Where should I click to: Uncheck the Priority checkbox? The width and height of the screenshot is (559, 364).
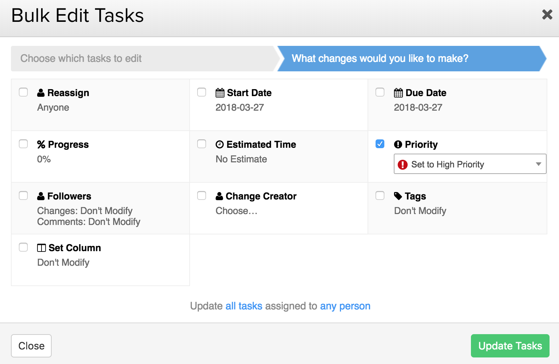tap(380, 144)
